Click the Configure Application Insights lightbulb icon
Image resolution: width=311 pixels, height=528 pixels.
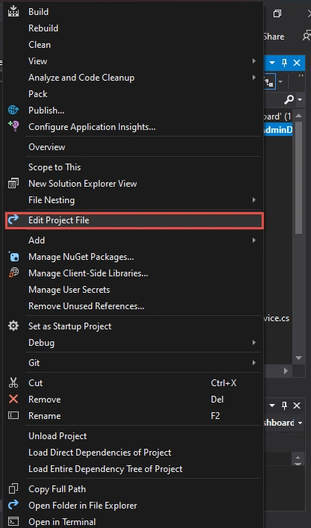click(13, 127)
